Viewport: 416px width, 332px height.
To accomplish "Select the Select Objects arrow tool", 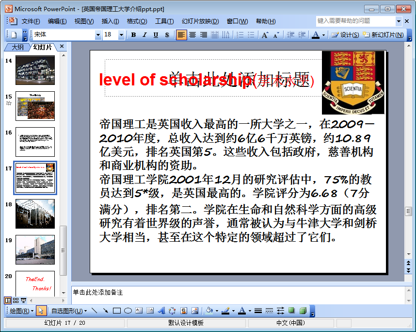I will [41, 311].
